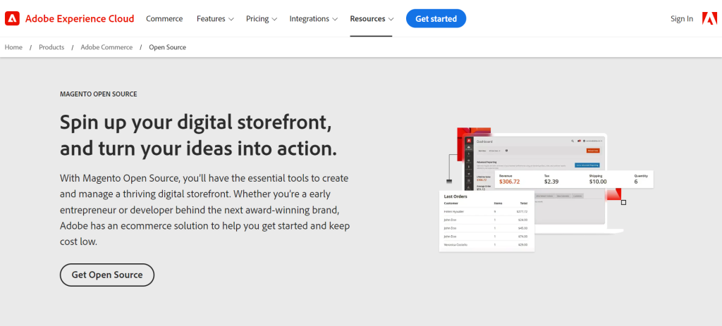
Task: Click the Last Orders table card
Action: [x=487, y=221]
